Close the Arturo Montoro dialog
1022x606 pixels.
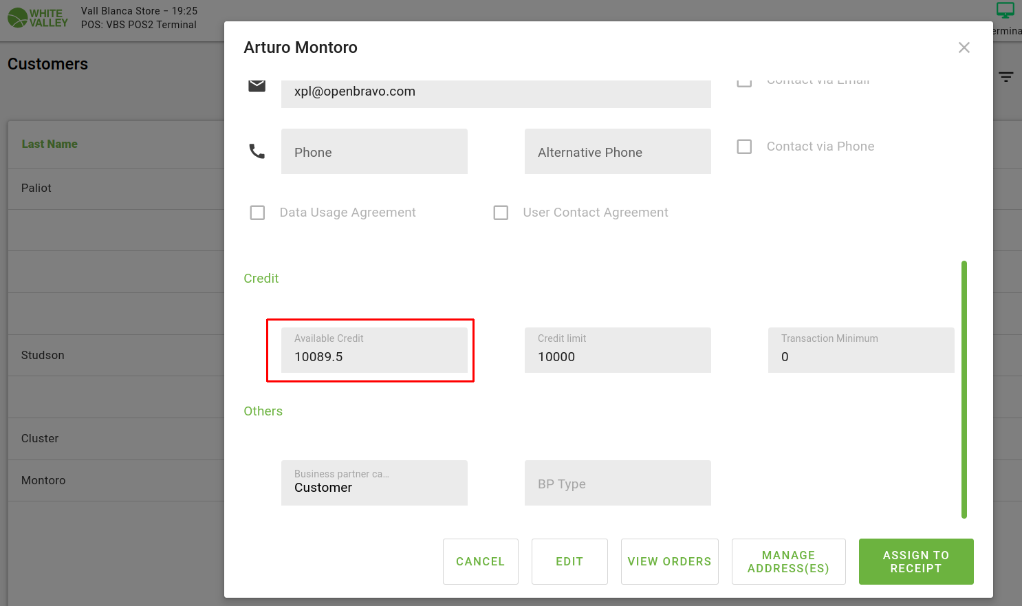pos(964,47)
